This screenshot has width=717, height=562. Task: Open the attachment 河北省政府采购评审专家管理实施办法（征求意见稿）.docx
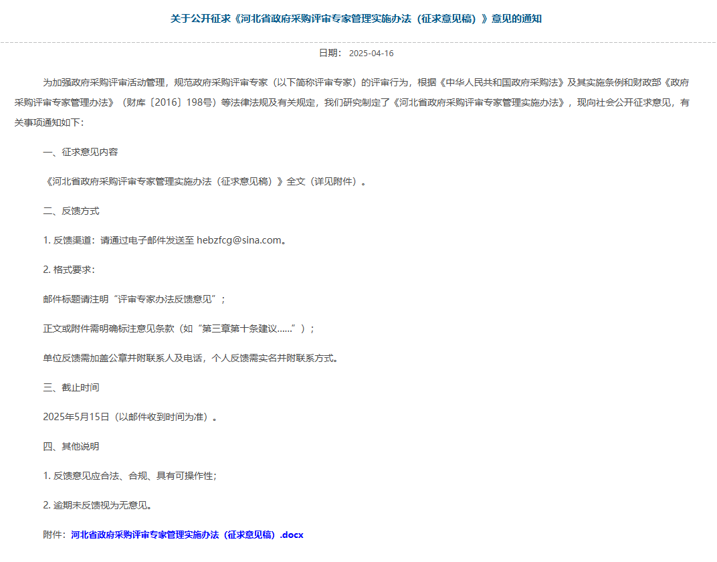tap(187, 535)
